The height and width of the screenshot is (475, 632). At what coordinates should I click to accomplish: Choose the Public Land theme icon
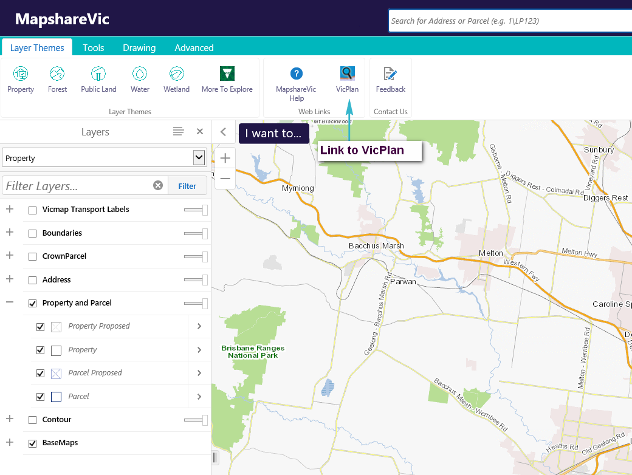(x=98, y=80)
